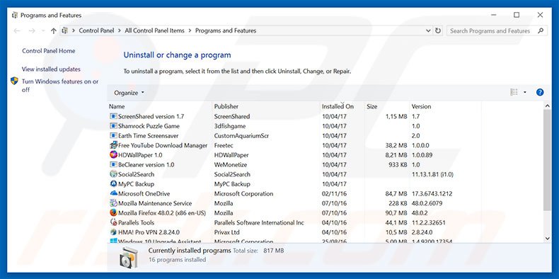Select the Microsoft OneDrive entry

[x=144, y=193]
